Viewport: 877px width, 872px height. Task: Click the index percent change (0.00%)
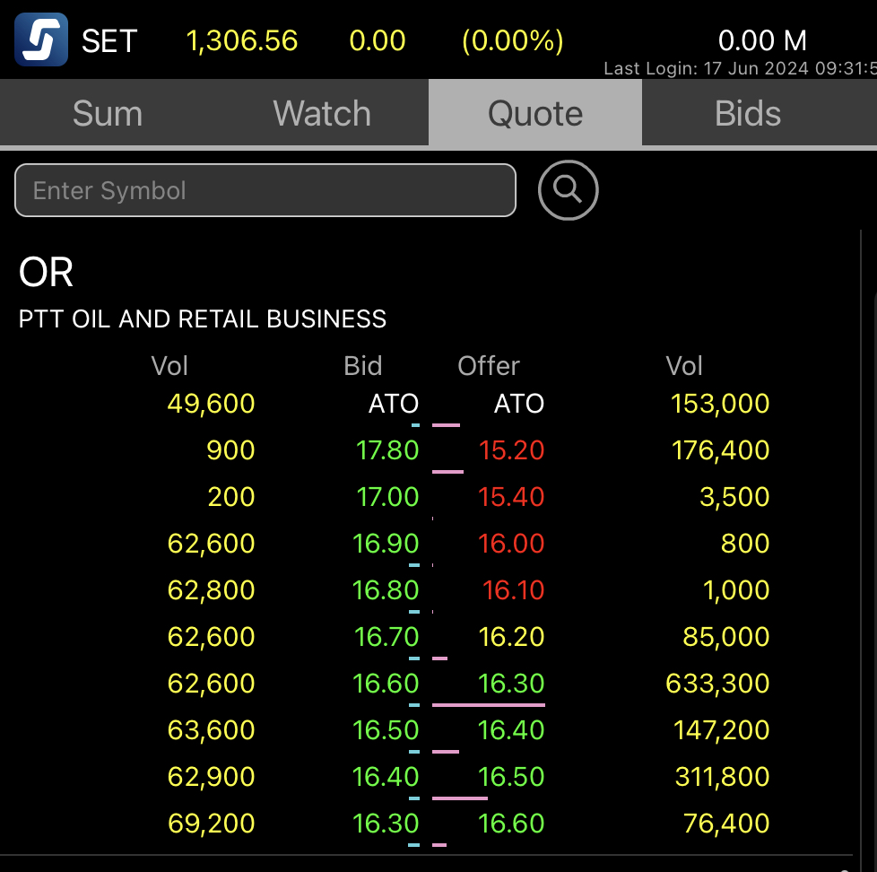tap(512, 41)
